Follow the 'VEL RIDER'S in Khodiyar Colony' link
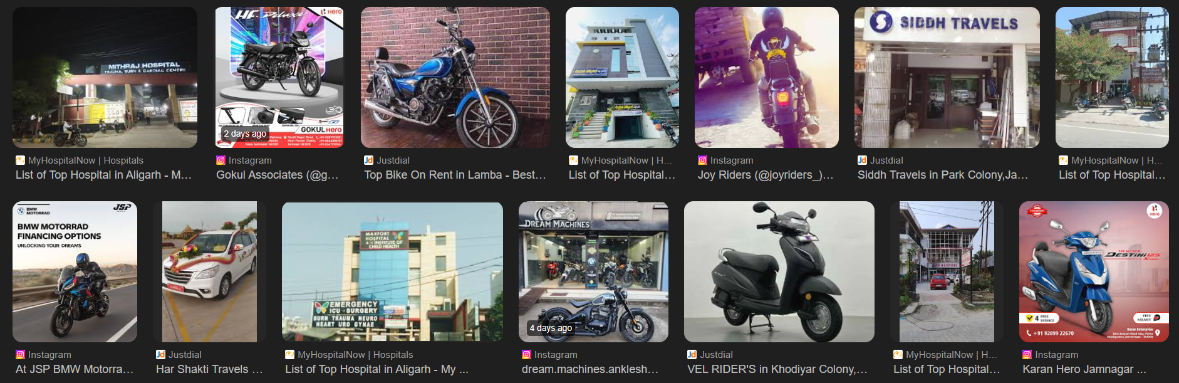The image size is (1179, 383). (777, 369)
